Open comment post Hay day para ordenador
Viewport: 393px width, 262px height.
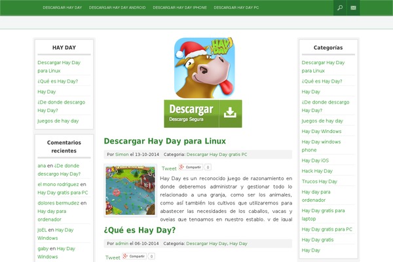click(52, 215)
